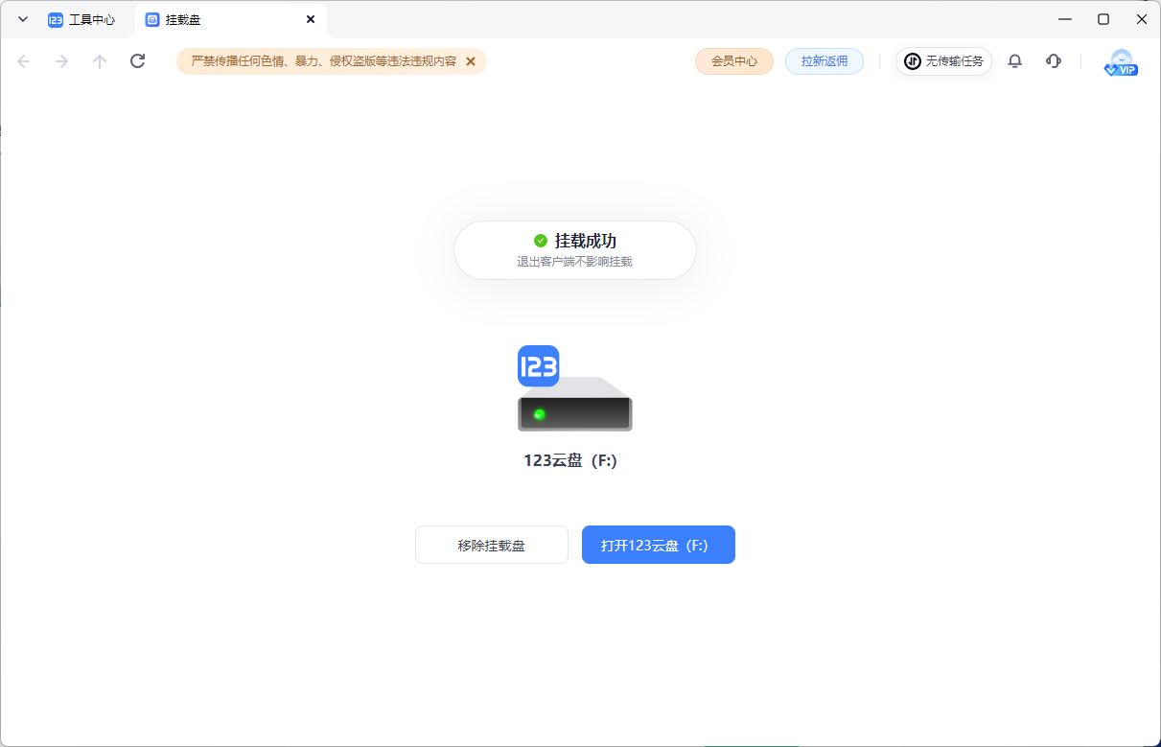Open the VIP account avatar
This screenshot has width=1161, height=747.
(x=1119, y=61)
